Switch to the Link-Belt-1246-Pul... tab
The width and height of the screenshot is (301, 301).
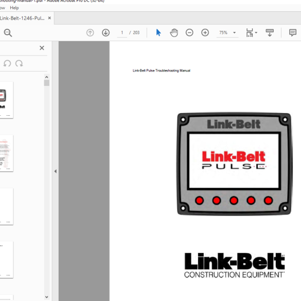pyautogui.click(x=22, y=18)
